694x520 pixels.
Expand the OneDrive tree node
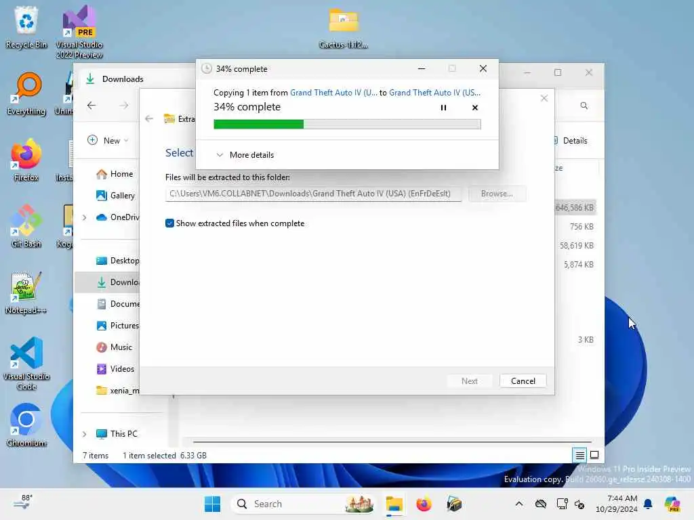tap(85, 217)
